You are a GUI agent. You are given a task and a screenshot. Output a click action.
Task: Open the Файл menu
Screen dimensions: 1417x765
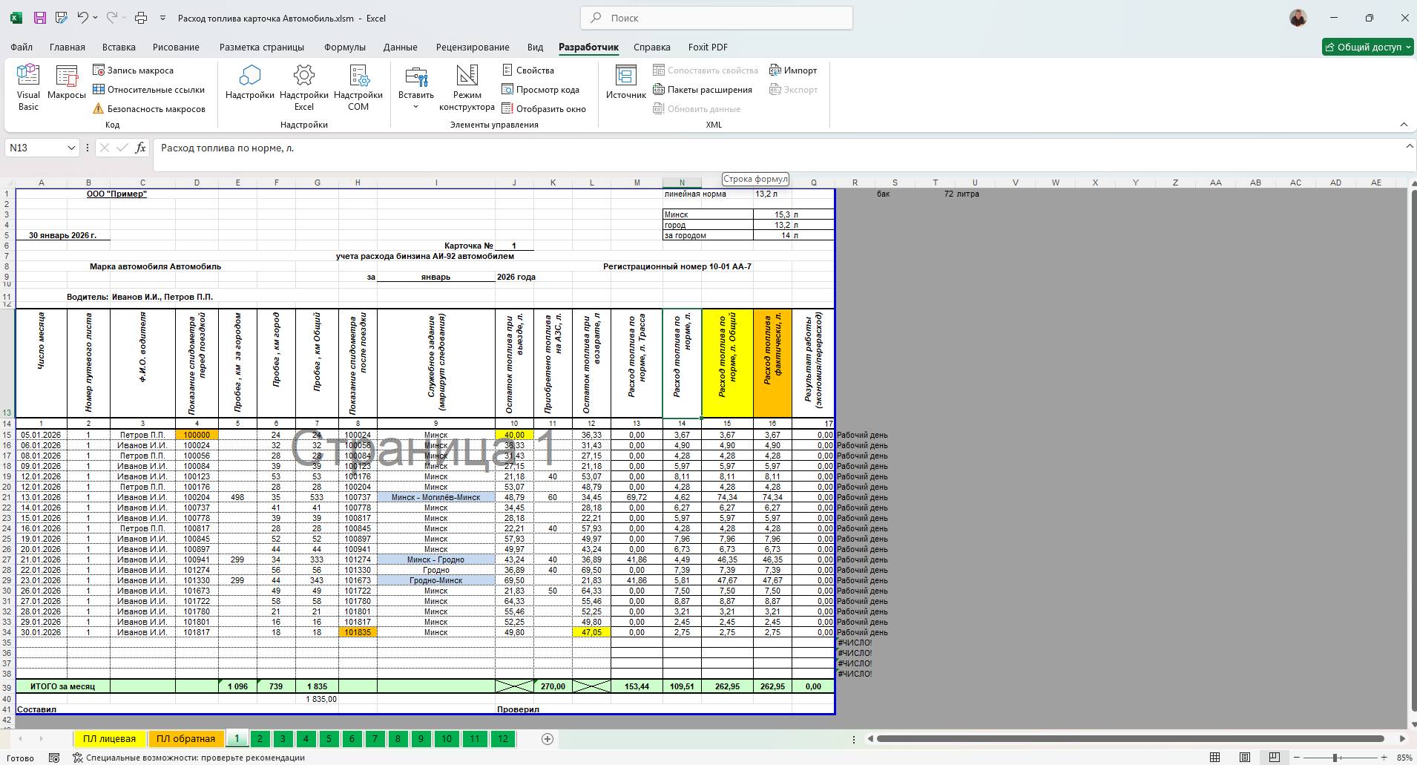pos(22,47)
